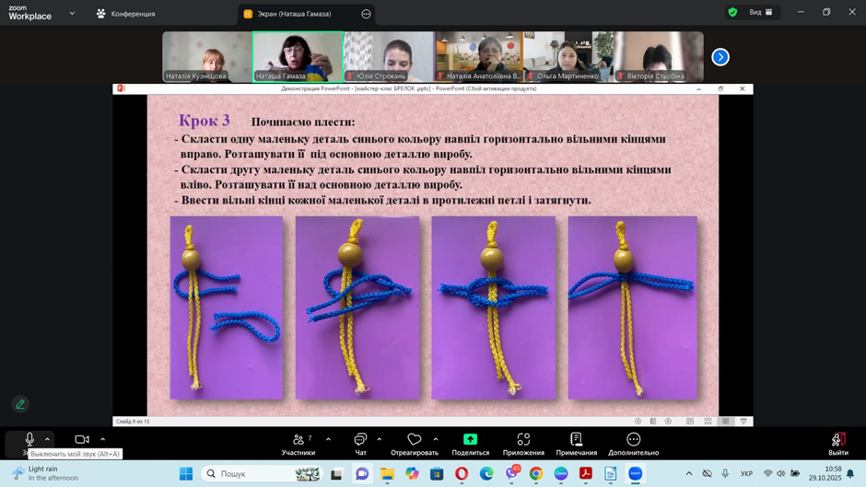
Task: Open more options on Экран share tab
Action: 366,14
